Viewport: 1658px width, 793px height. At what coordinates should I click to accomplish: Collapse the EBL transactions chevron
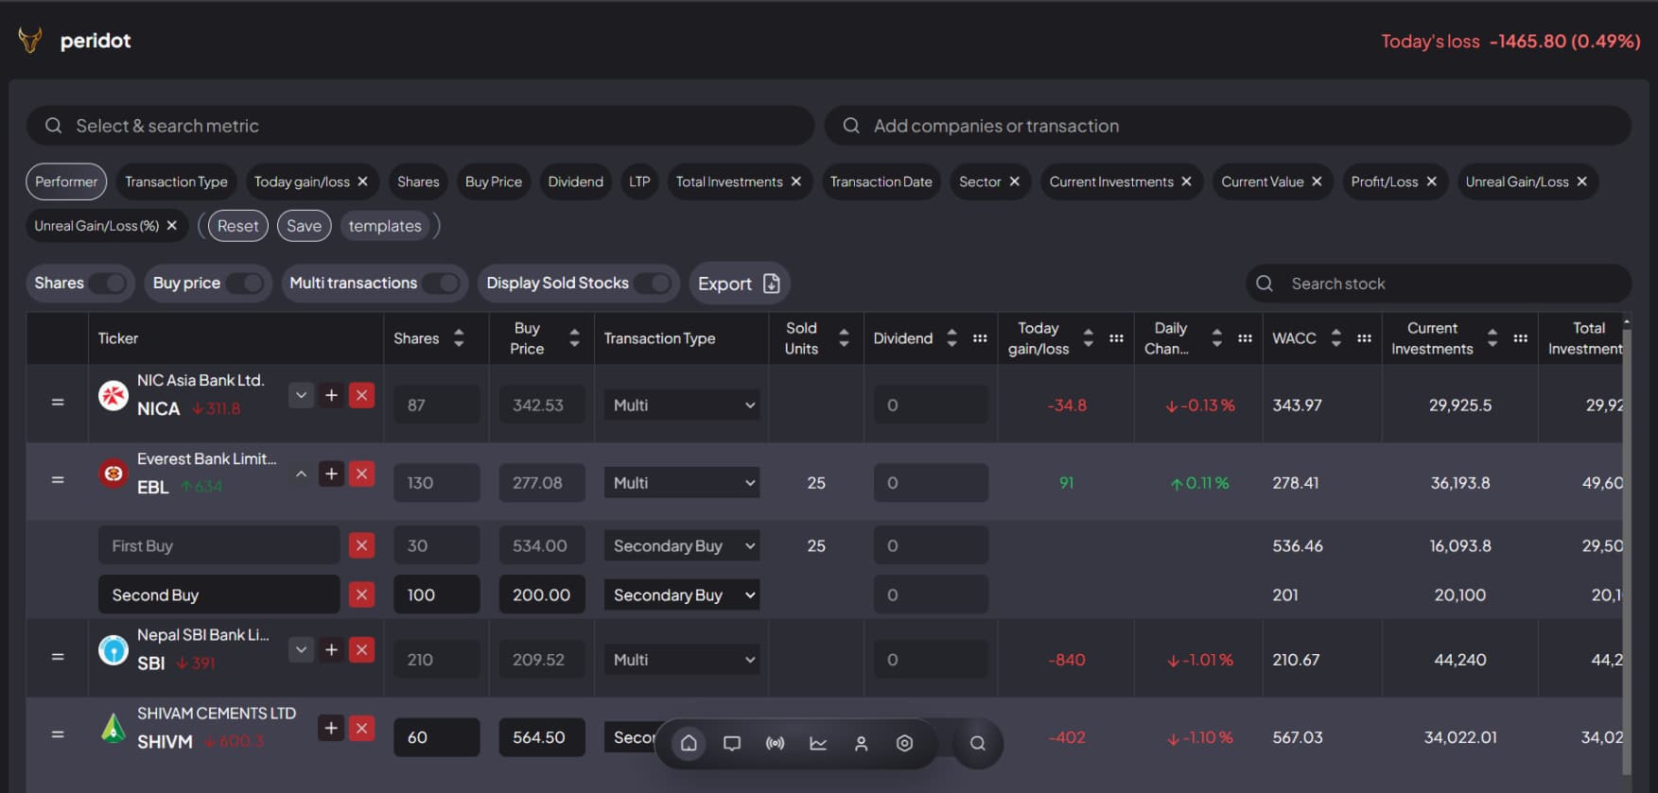(x=301, y=474)
